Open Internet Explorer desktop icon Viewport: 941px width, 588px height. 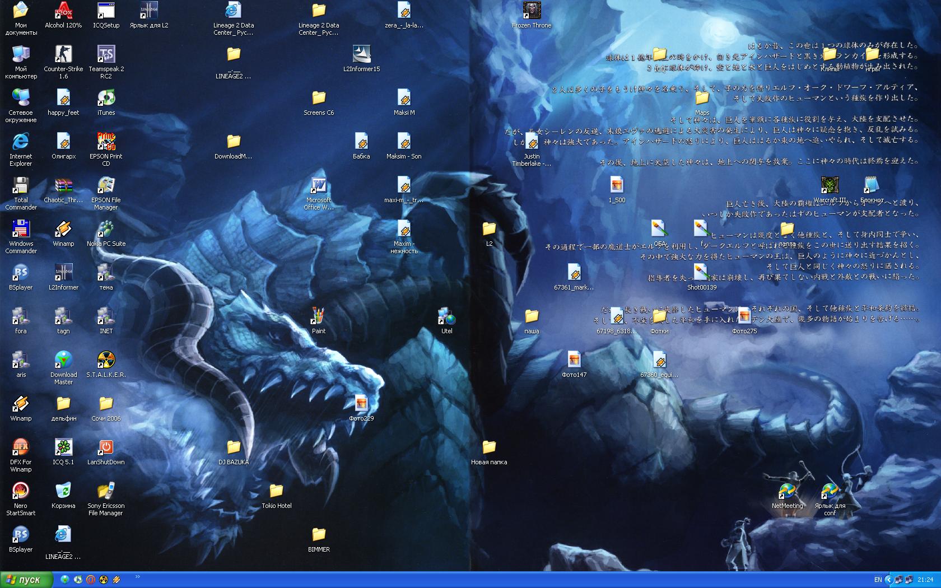[21, 150]
